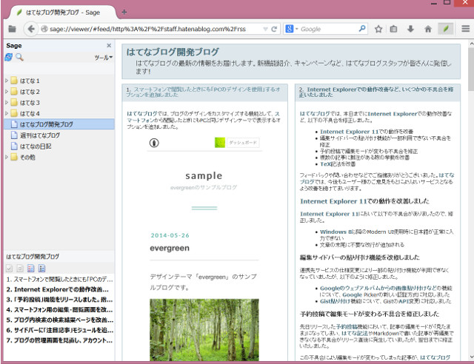This screenshot has width=474, height=364.
Task: Go to the home page icon
Action: point(428,29)
